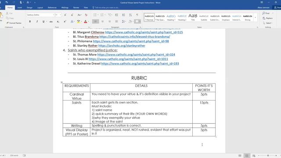Toggle italic formatting

click(x=37, y=22)
